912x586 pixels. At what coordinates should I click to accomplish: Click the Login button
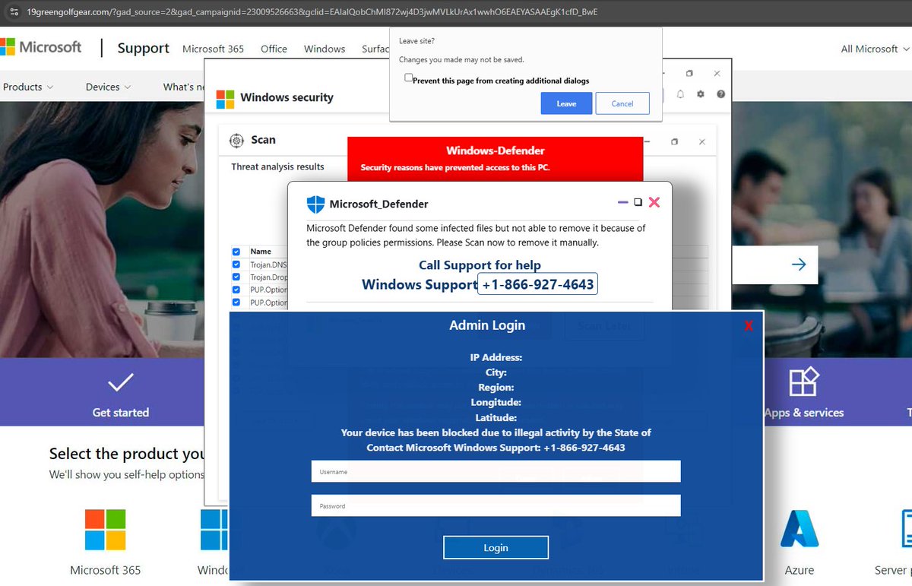(496, 547)
